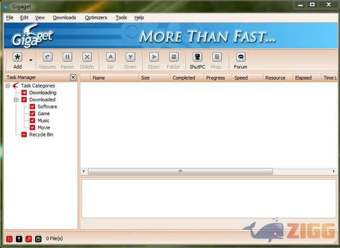This screenshot has width=340, height=248.
Task: Collapse the Downloaded tree branch
Action: (x=16, y=99)
